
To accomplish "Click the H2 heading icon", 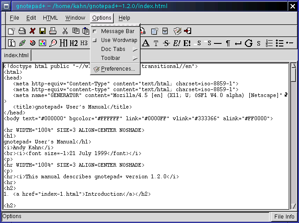I will [73, 43].
